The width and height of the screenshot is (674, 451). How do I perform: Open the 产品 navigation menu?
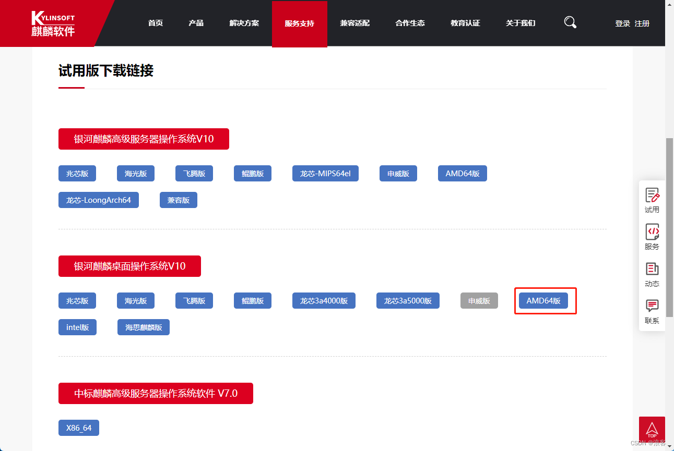tap(196, 23)
